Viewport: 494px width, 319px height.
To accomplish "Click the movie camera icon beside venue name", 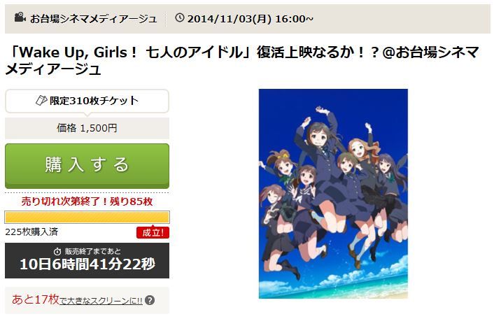I will point(20,17).
